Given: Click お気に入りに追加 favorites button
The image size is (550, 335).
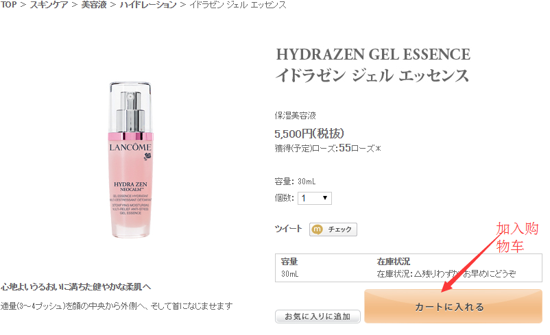Looking at the screenshot, I should (318, 317).
